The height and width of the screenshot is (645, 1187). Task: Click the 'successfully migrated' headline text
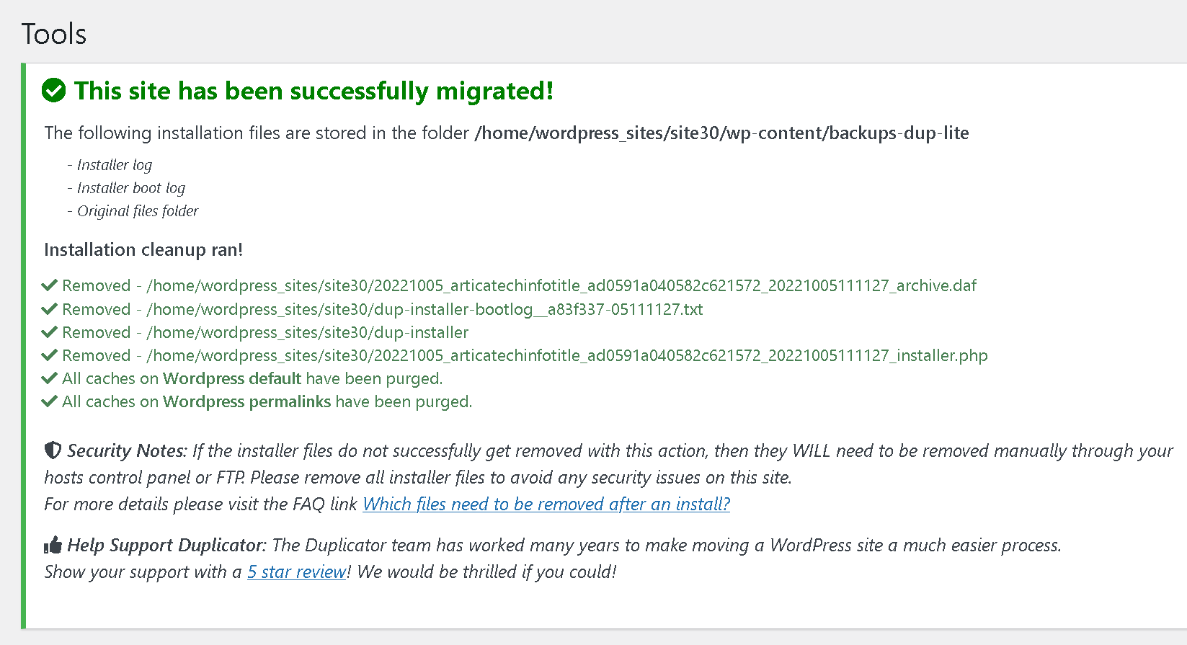pyautogui.click(x=314, y=91)
